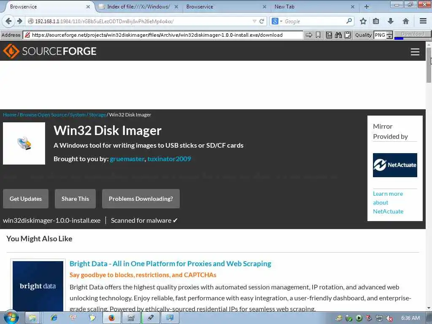The height and width of the screenshot is (324, 432).
Task: Click the volume muted tray icon
Action: click(x=389, y=318)
